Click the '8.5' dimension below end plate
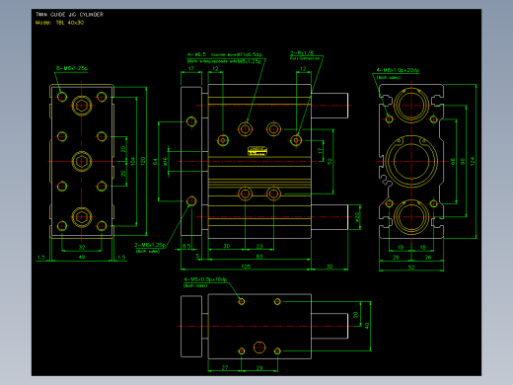This screenshot has width=513, height=385. coord(186,246)
